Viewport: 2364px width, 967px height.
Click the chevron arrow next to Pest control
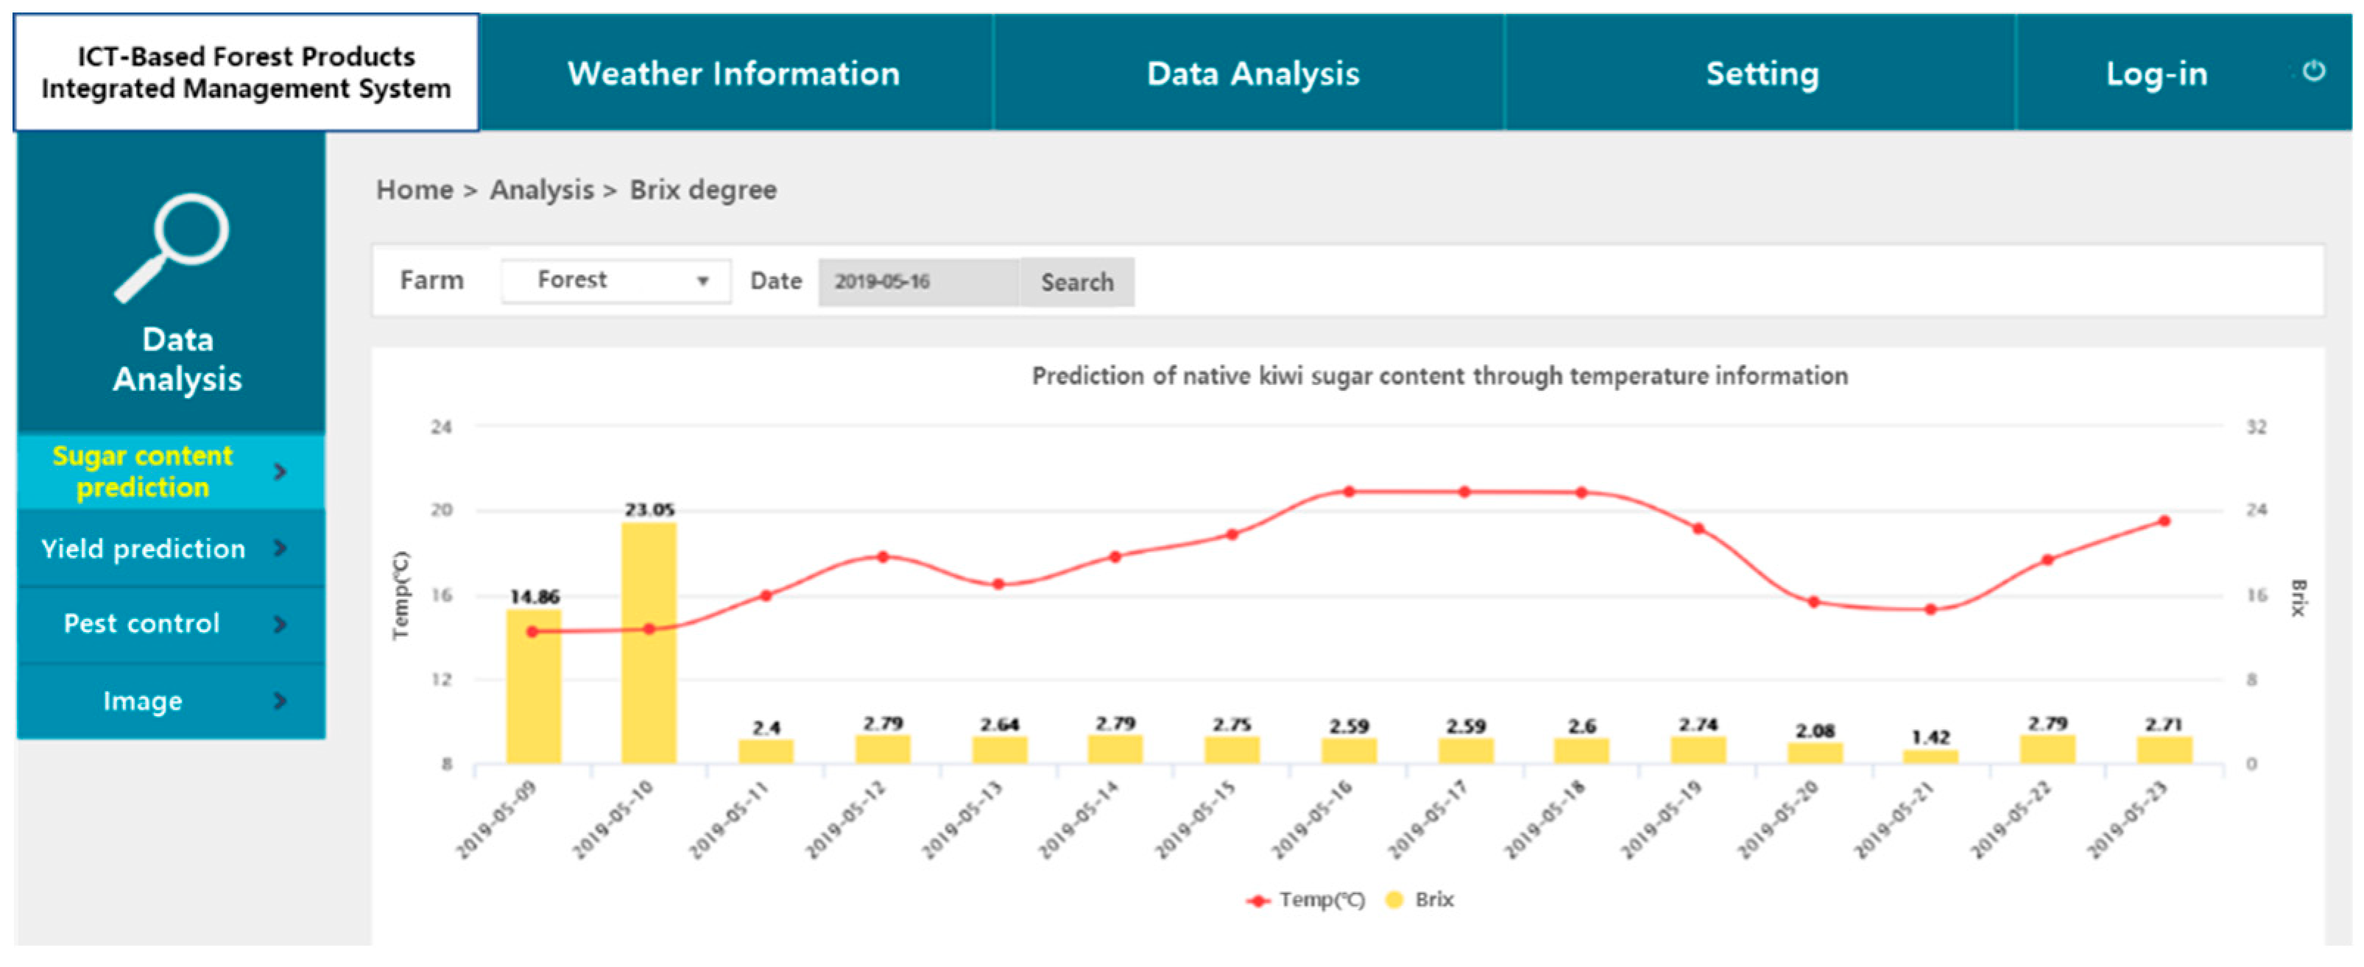tap(280, 625)
